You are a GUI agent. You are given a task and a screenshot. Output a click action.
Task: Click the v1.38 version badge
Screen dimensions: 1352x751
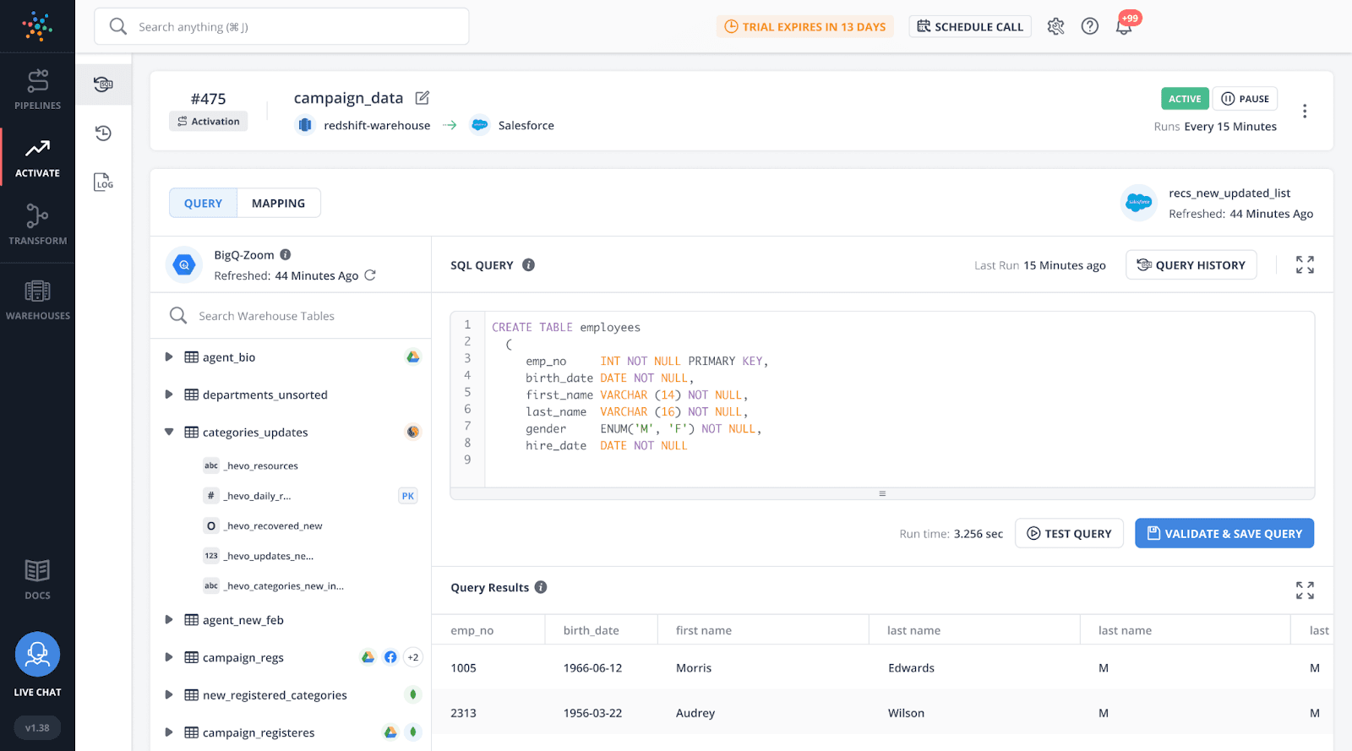click(x=37, y=727)
